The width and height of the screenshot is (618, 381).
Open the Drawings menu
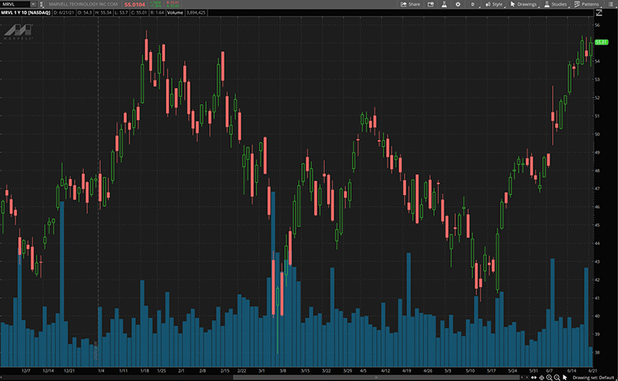click(x=524, y=4)
